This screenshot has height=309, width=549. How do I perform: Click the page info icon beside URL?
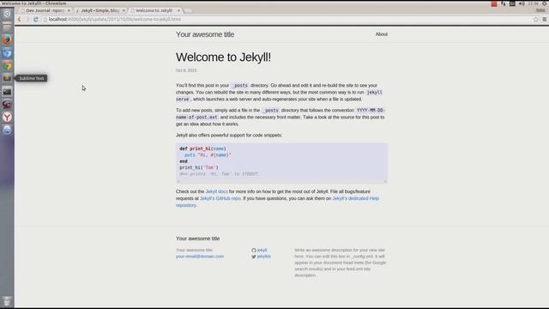tap(45, 19)
